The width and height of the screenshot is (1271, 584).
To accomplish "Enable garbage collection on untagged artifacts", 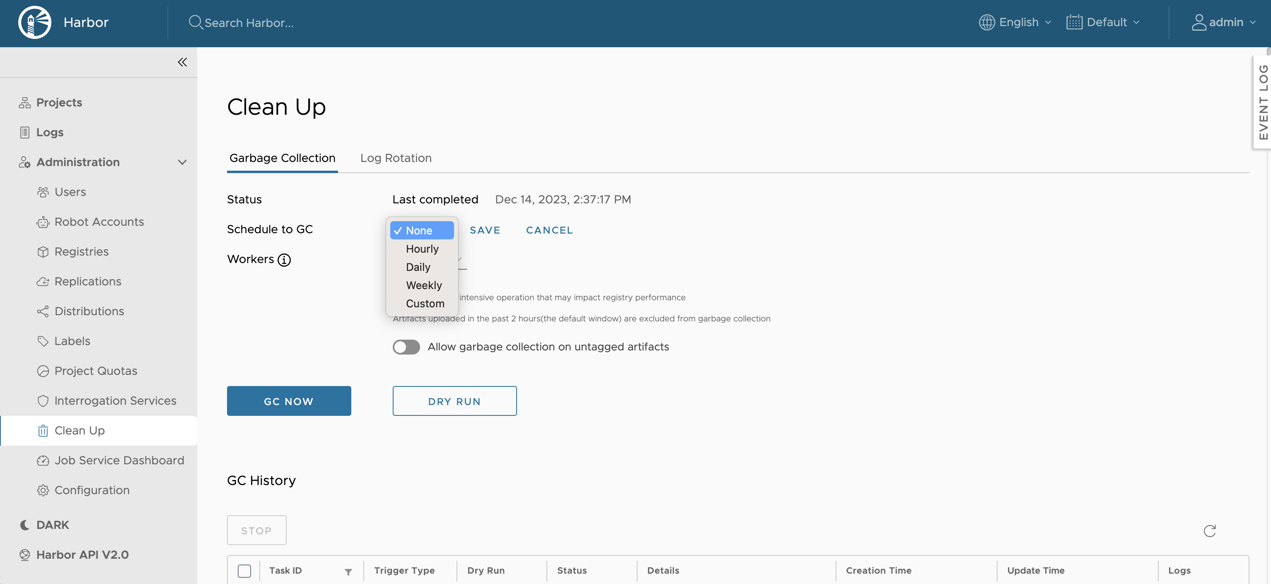I will click(x=406, y=347).
